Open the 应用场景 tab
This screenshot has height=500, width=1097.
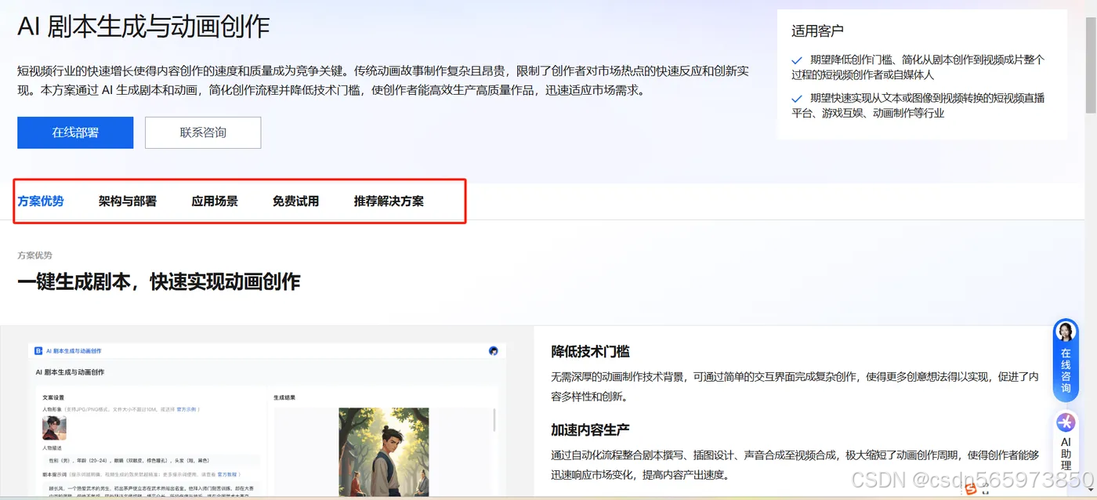(x=215, y=201)
